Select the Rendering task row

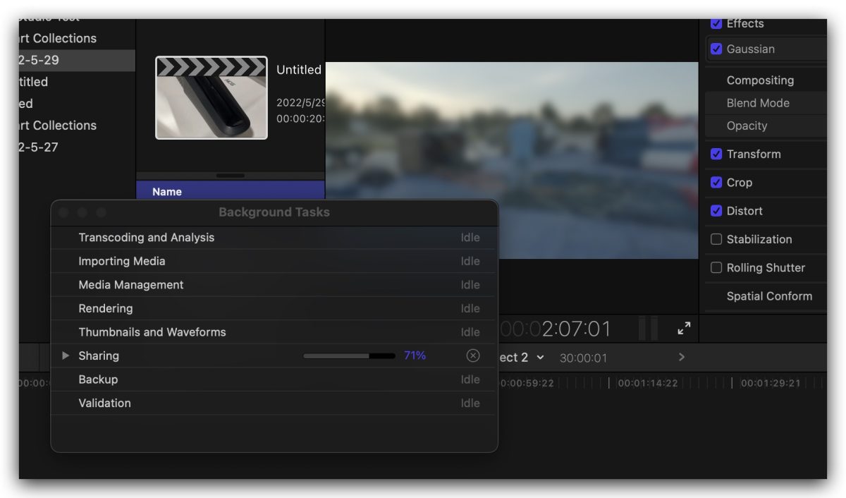(274, 308)
